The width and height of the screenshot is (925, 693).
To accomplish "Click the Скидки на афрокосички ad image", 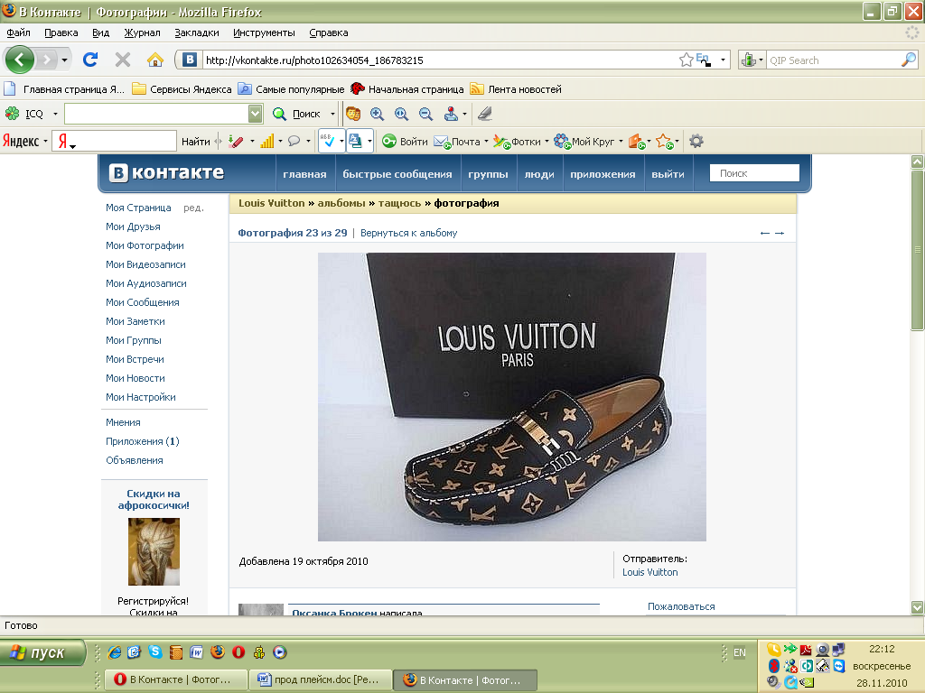I will pos(154,551).
